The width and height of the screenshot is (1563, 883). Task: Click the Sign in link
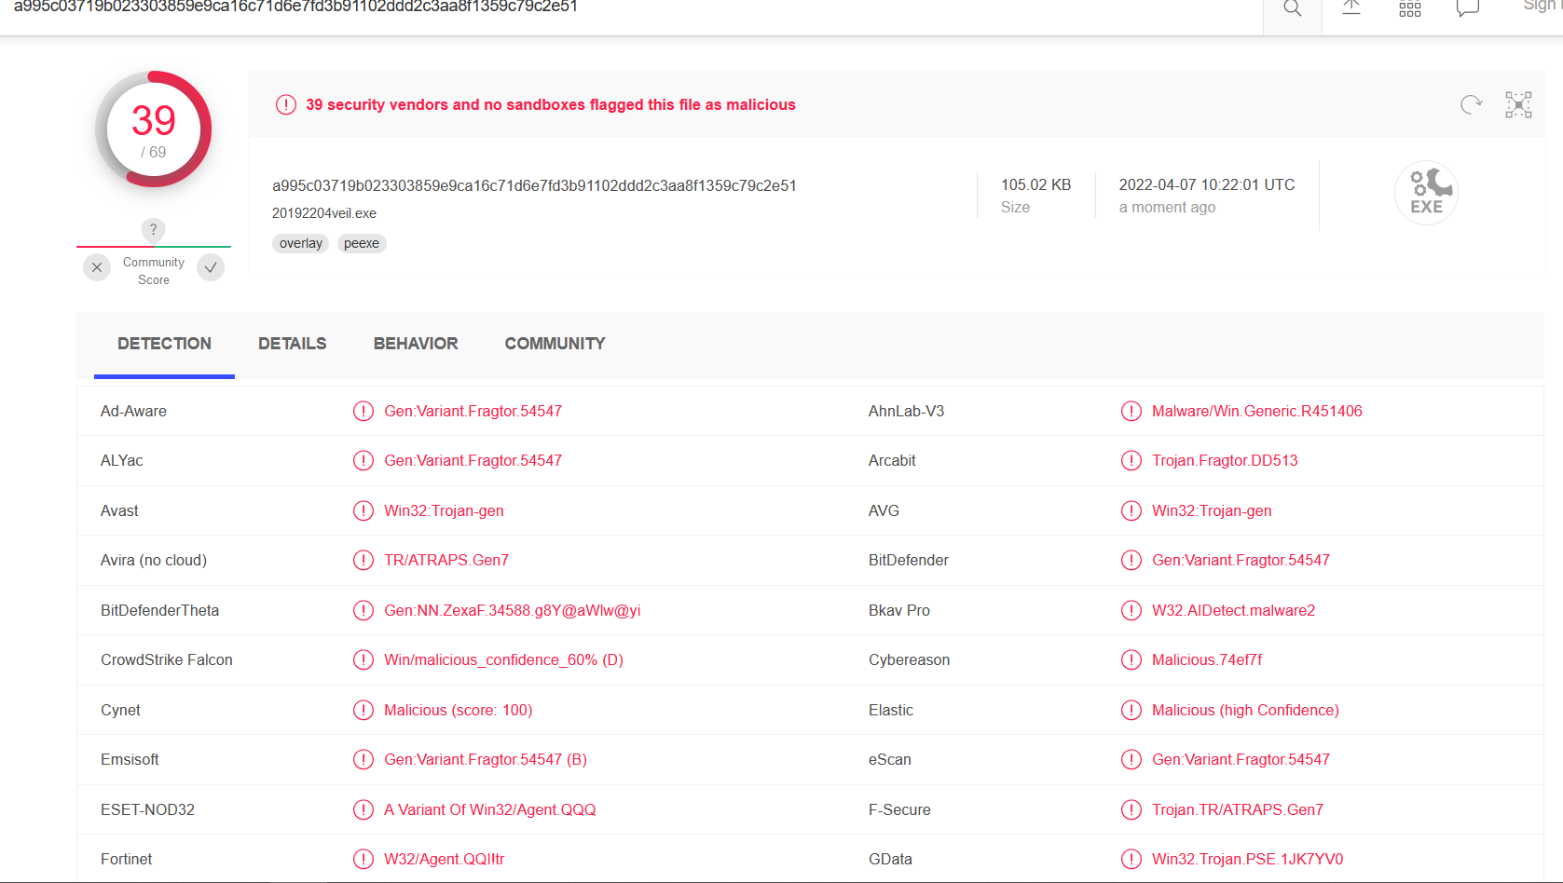coord(1541,7)
